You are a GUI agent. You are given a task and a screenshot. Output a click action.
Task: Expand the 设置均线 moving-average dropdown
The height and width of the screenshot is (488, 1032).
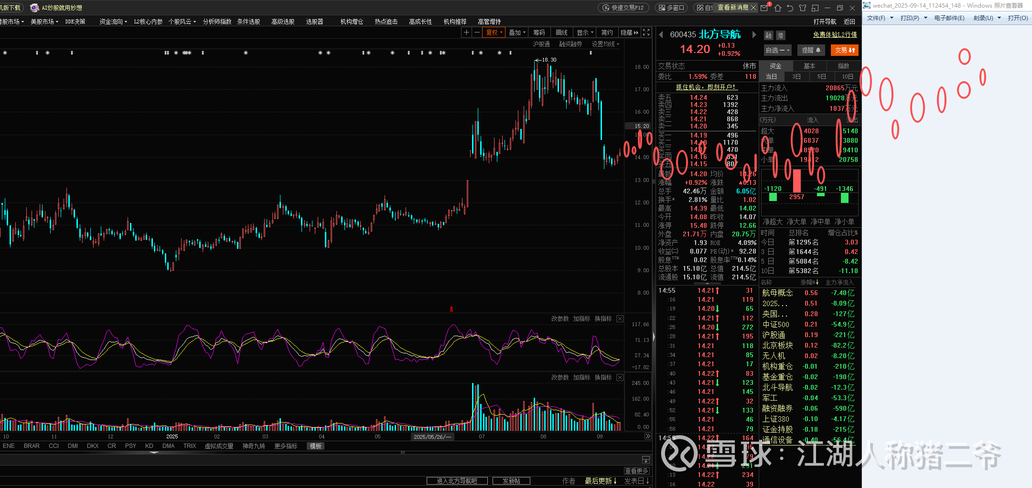click(x=605, y=44)
